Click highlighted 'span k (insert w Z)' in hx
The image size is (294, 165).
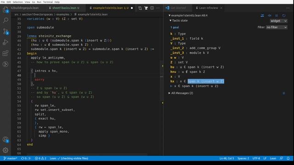point(206,82)
